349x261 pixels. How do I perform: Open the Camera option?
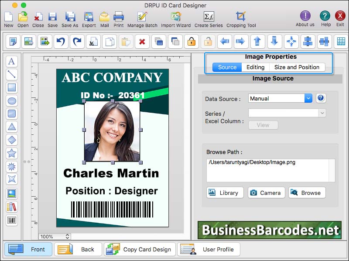click(266, 192)
